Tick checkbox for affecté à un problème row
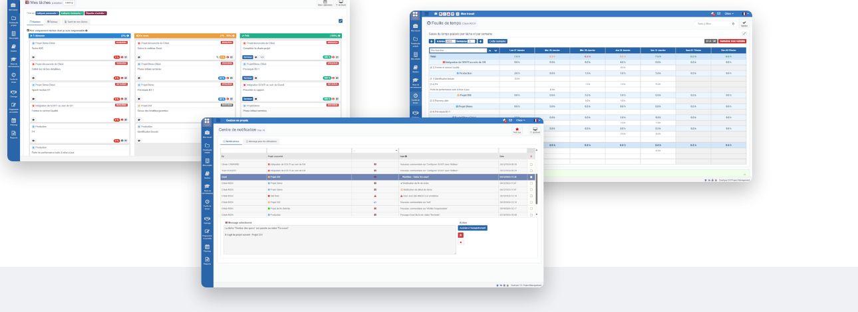858x312 pixels. (531, 196)
